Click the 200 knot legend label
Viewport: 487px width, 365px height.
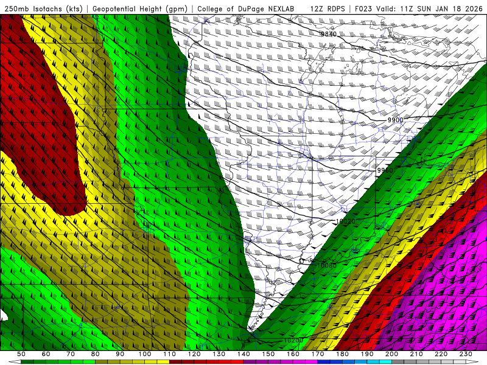click(x=392, y=354)
